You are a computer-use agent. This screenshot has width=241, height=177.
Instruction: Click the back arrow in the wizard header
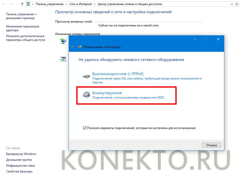pyautogui.click(x=72, y=47)
